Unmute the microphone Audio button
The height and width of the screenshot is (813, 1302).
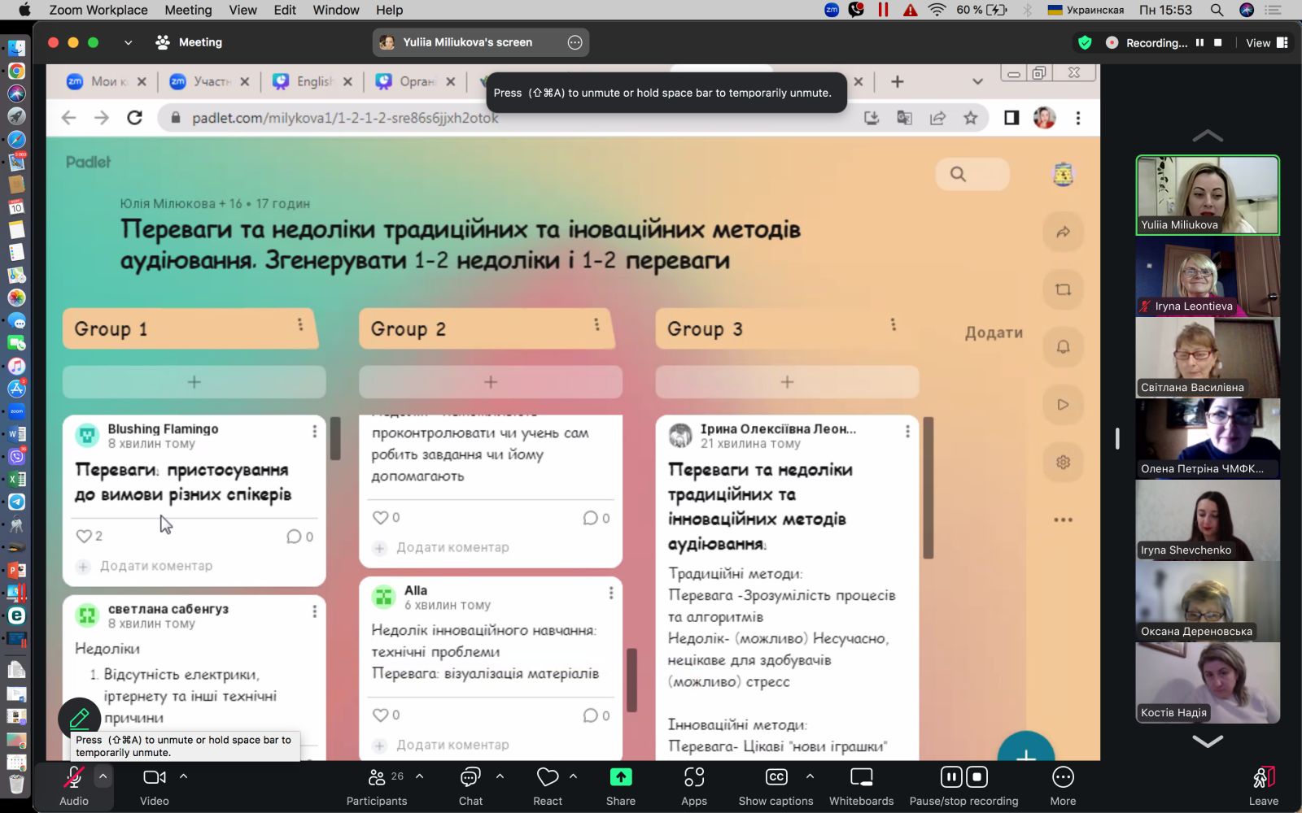(73, 778)
